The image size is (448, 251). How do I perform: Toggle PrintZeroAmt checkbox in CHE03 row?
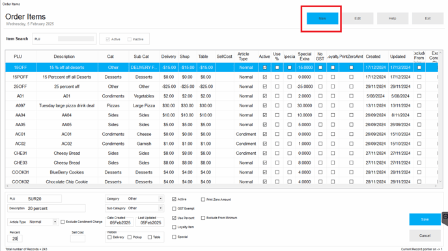tap(351, 163)
